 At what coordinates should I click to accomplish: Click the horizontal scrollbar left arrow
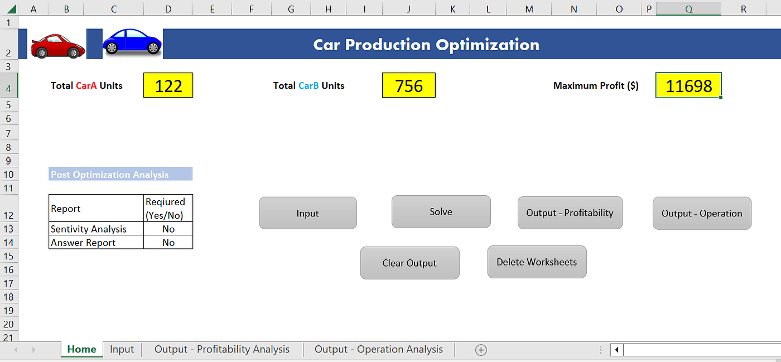617,350
